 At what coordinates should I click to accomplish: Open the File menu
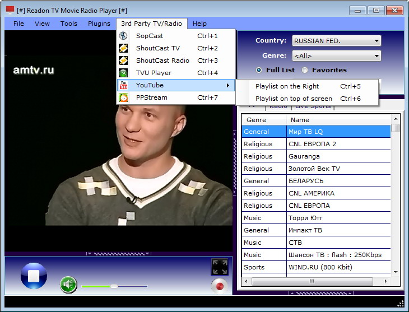click(x=18, y=24)
